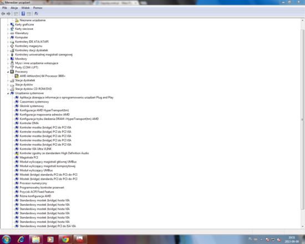The height and width of the screenshot is (244, 305).
Task: Open the Plik menu
Action: coord(4,8)
